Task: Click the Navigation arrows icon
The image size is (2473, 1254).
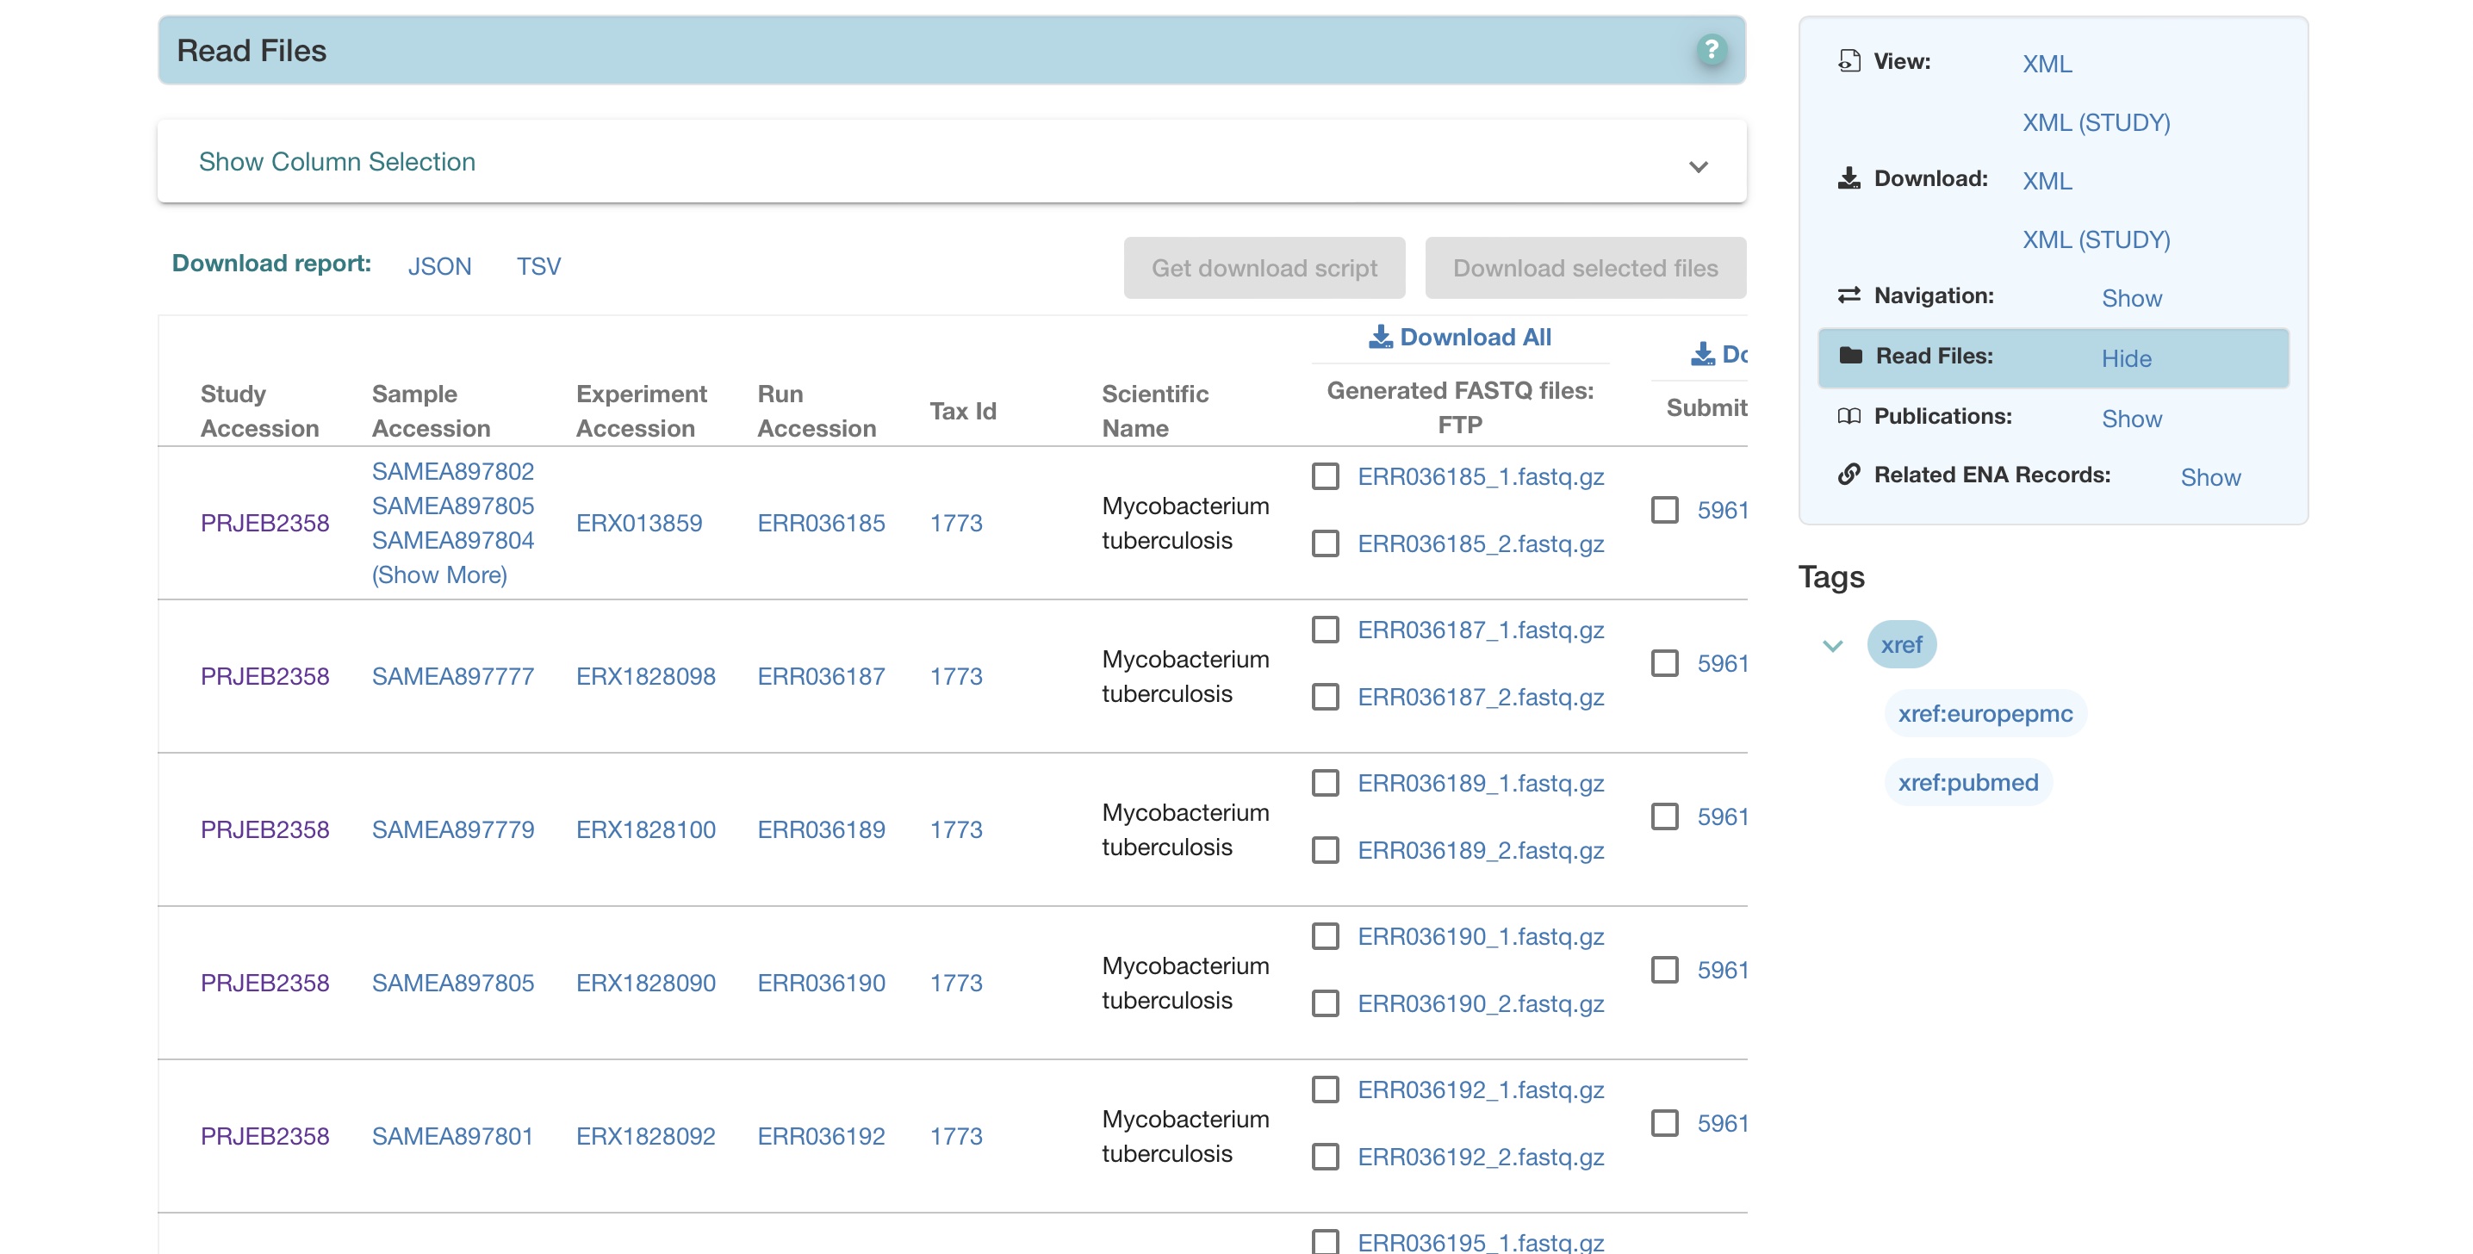Action: [1848, 295]
